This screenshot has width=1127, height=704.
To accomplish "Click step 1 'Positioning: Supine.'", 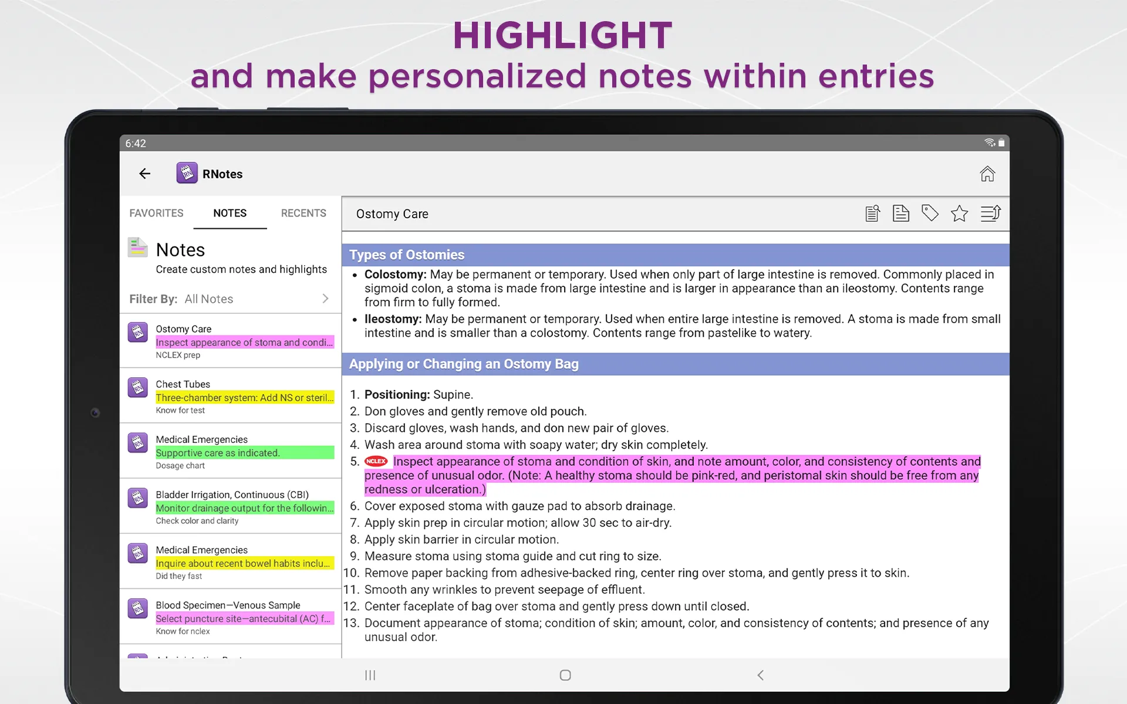I will pyautogui.click(x=419, y=394).
